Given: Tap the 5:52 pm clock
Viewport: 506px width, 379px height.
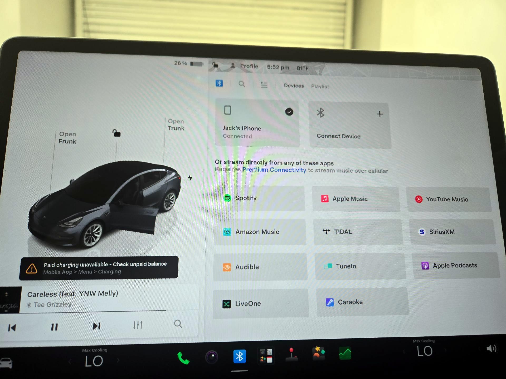Looking at the screenshot, I should (x=278, y=67).
